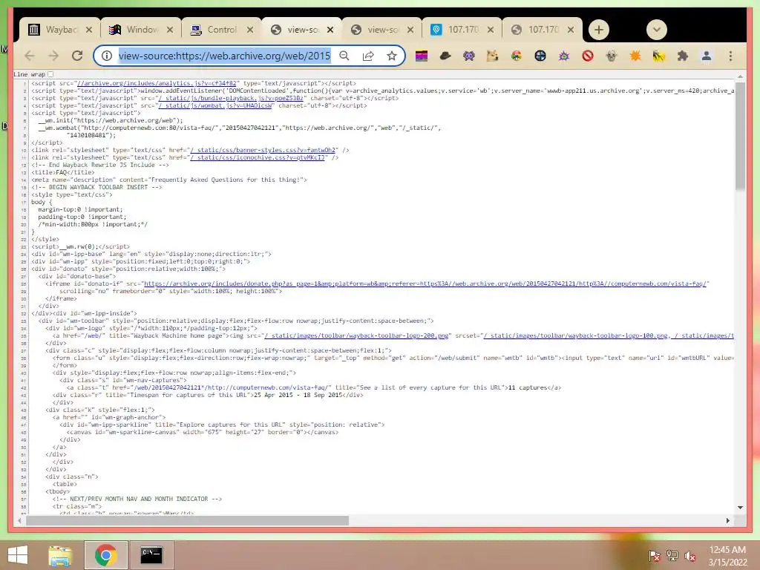Click the muted volume tray icon

689,555
